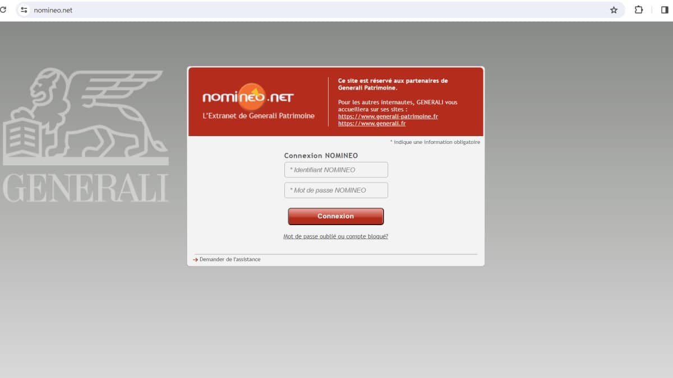673x378 pixels.
Task: Click L'Extranet de Generali Patrimoine tagline
Action: coord(258,116)
